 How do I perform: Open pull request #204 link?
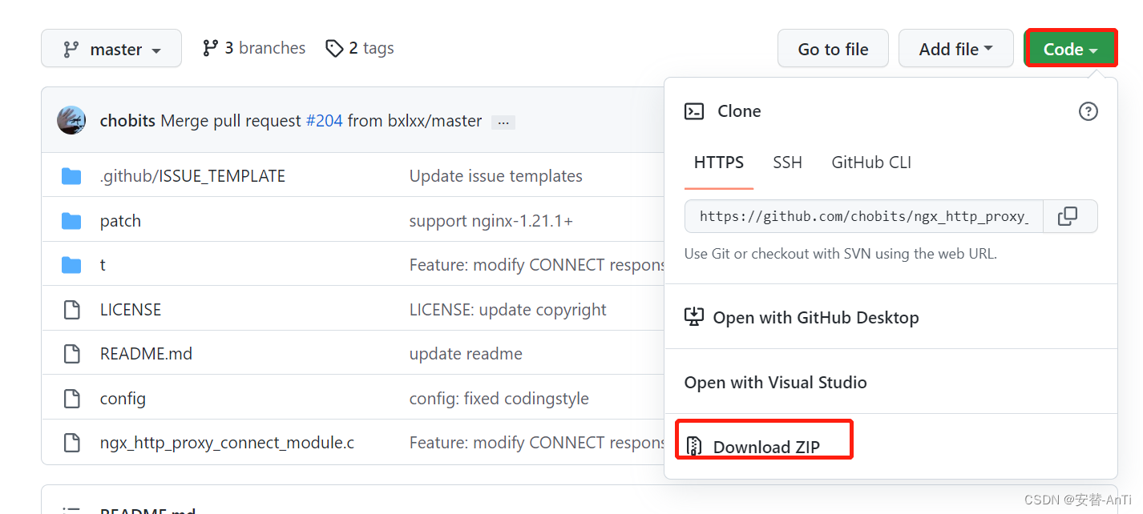(324, 121)
